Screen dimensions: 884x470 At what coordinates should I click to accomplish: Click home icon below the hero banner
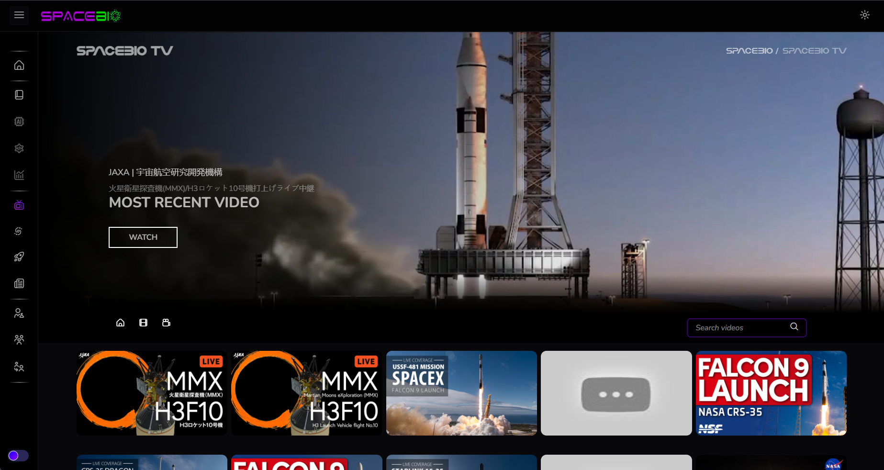(x=121, y=323)
